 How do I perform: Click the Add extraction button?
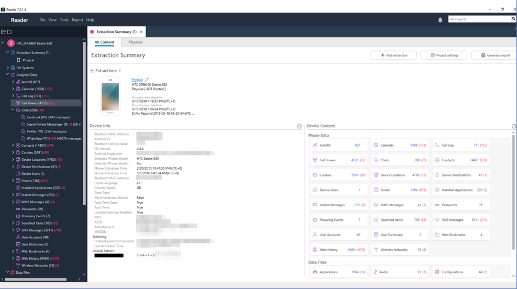coord(393,55)
